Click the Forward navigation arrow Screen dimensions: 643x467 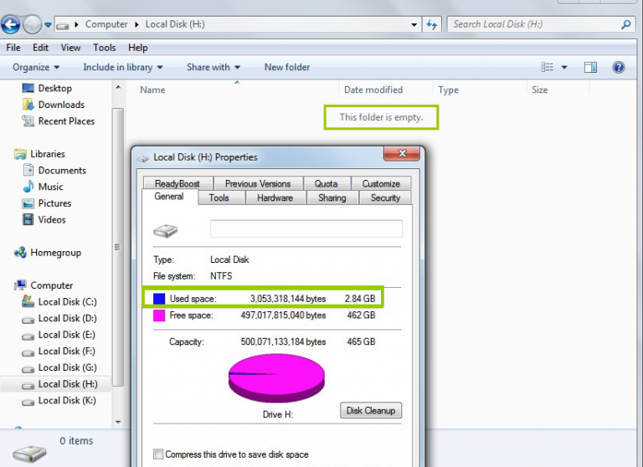tap(32, 24)
